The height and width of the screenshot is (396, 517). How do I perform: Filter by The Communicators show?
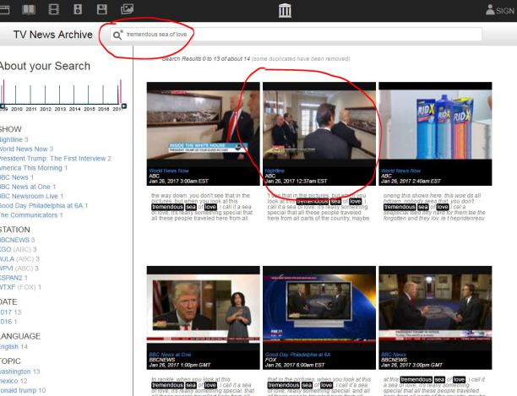point(29,215)
